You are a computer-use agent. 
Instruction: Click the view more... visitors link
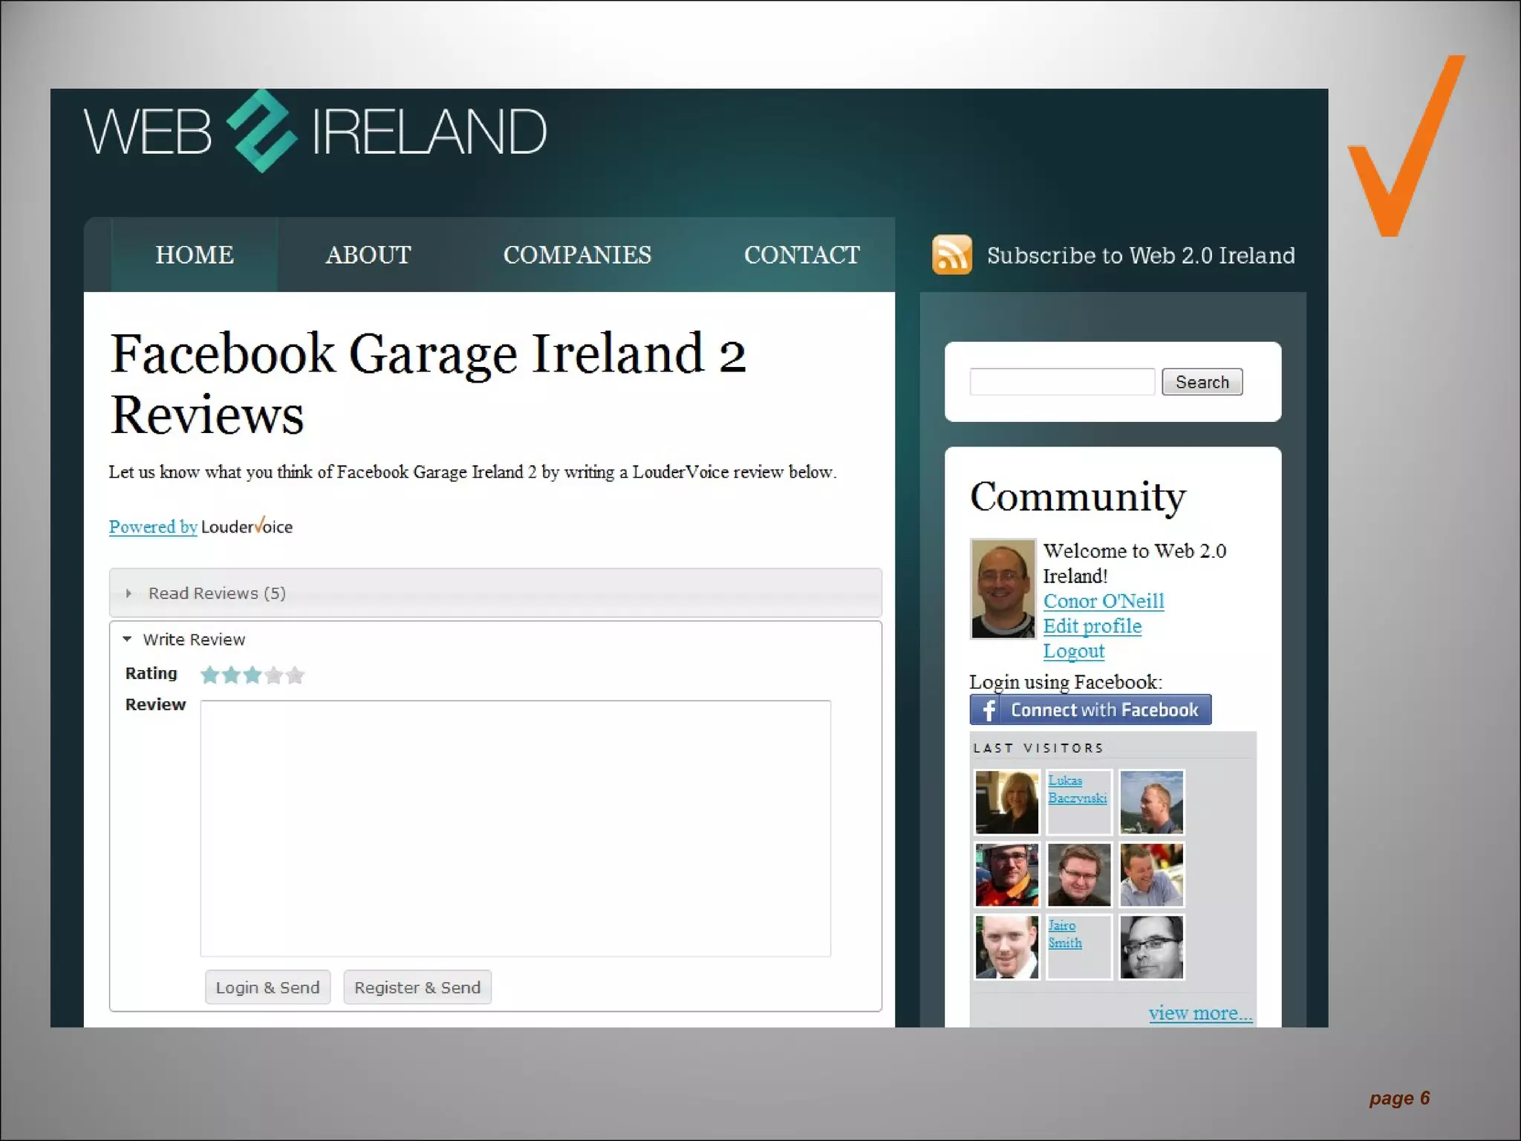[x=1199, y=1012]
